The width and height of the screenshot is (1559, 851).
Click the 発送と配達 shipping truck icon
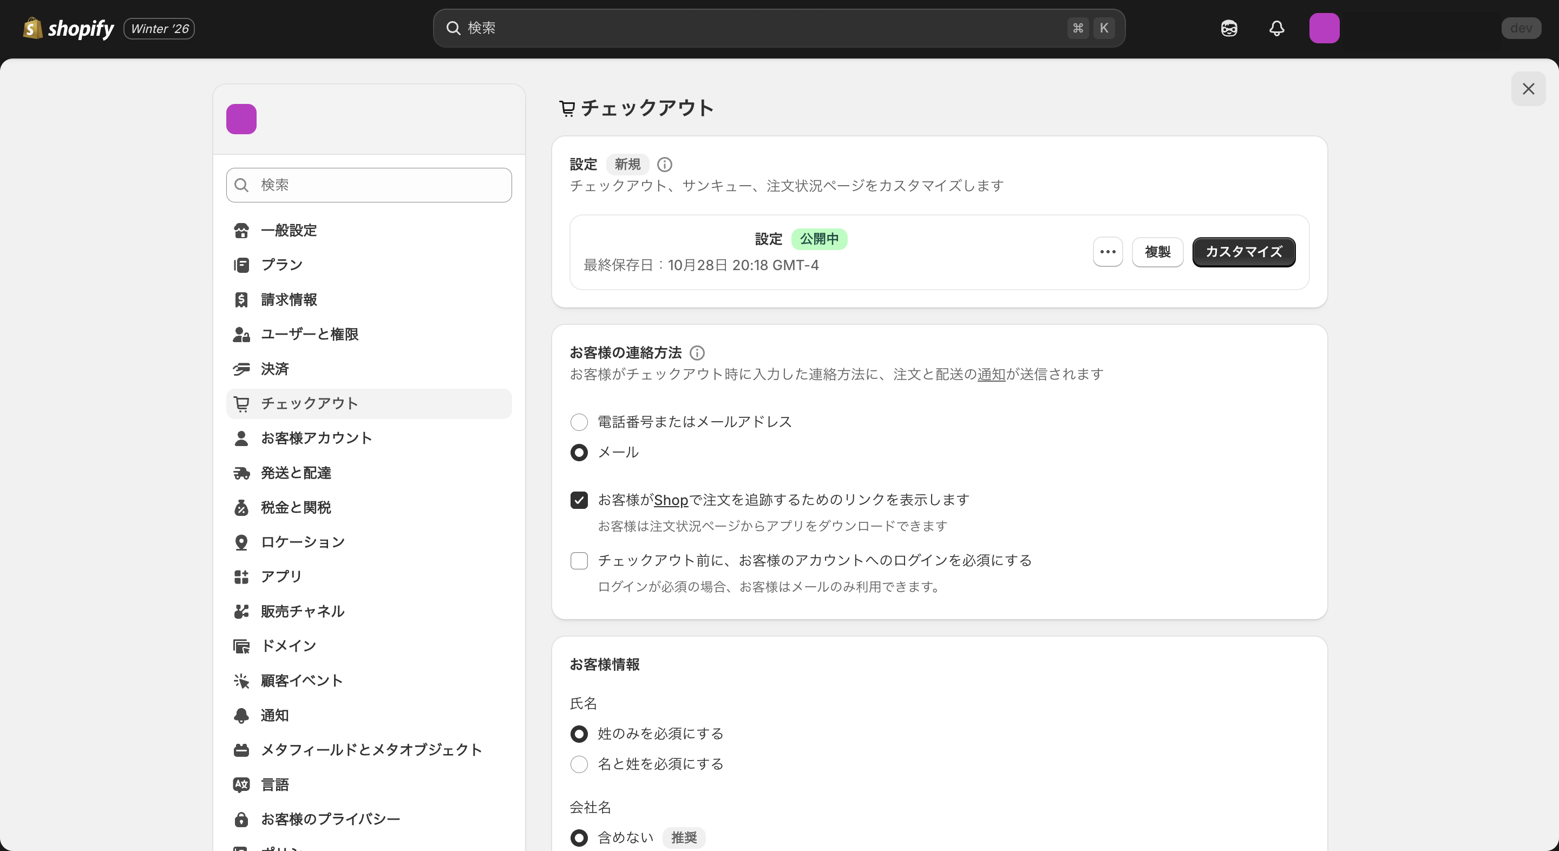coord(241,473)
